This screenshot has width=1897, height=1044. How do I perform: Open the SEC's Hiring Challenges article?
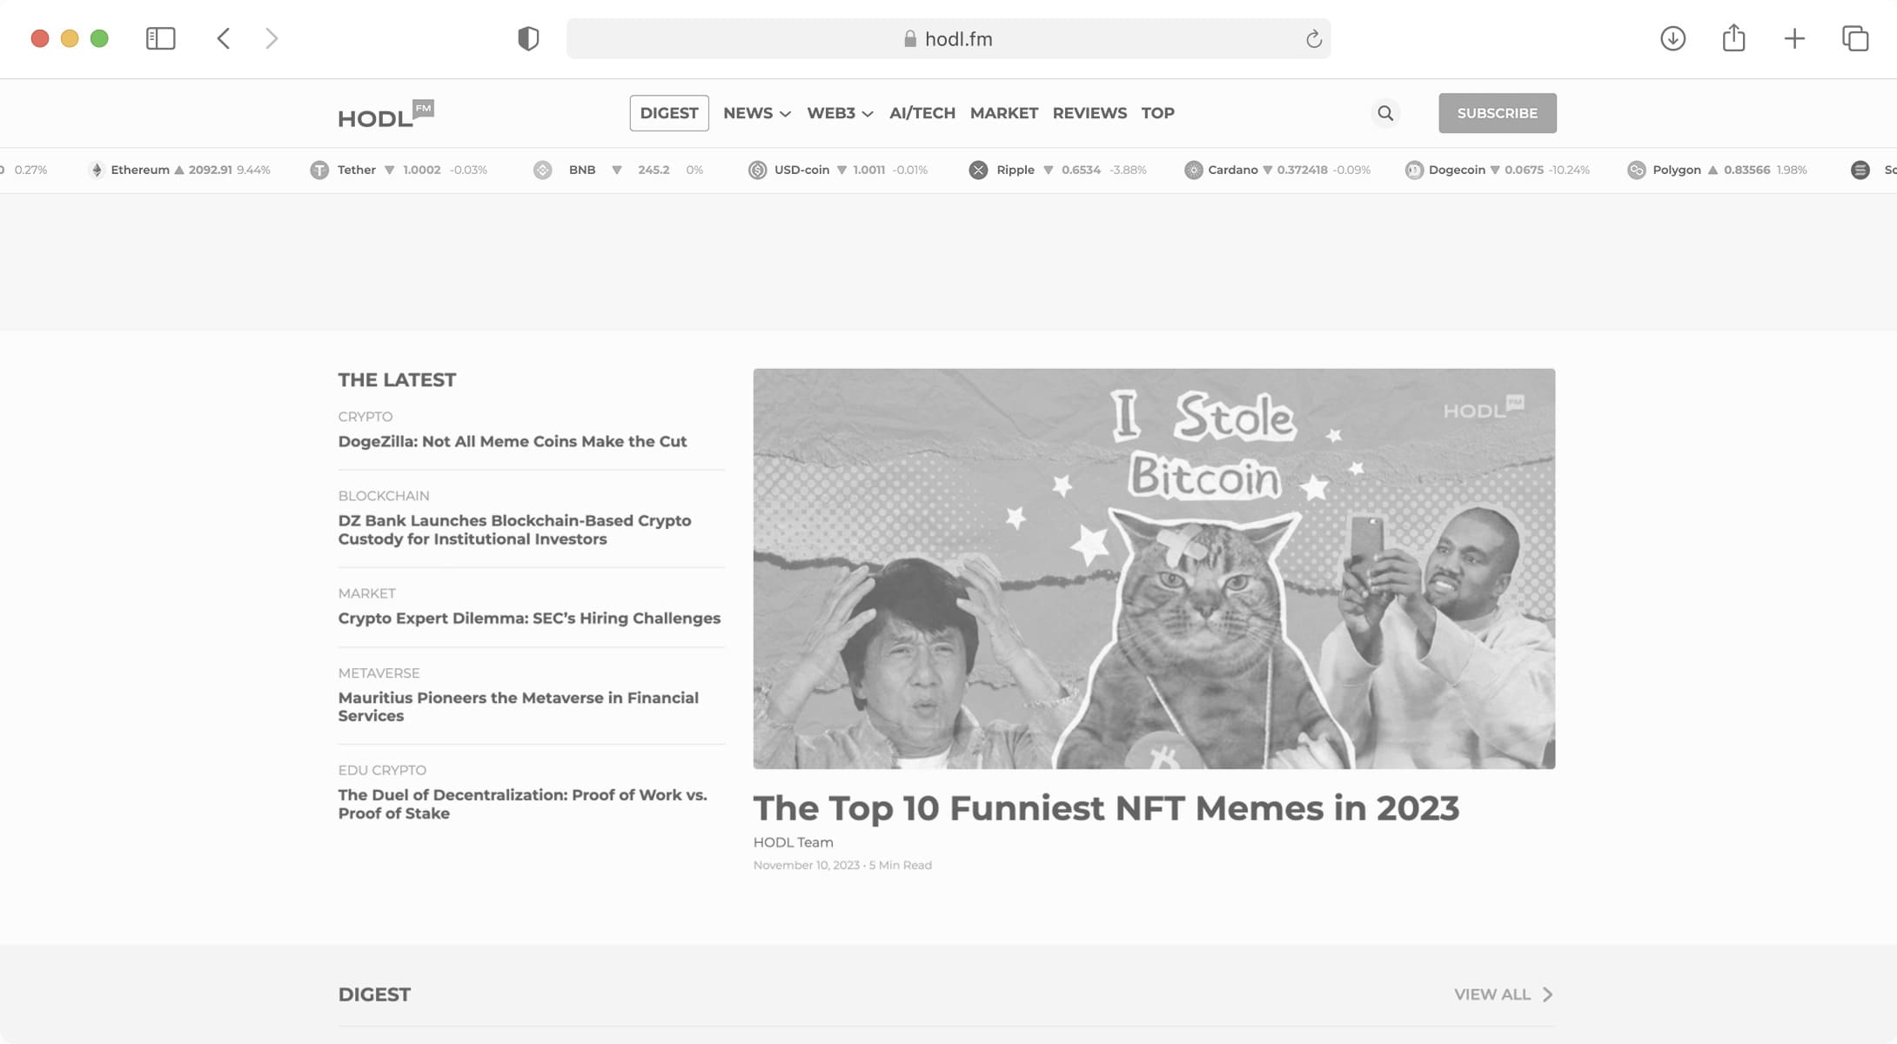click(x=529, y=618)
